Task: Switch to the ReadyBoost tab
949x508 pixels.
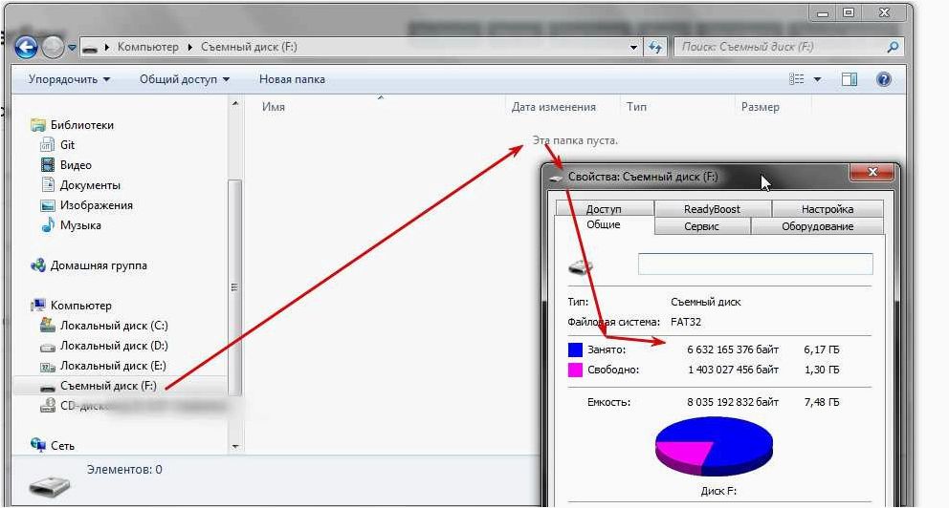Action: coord(712,209)
